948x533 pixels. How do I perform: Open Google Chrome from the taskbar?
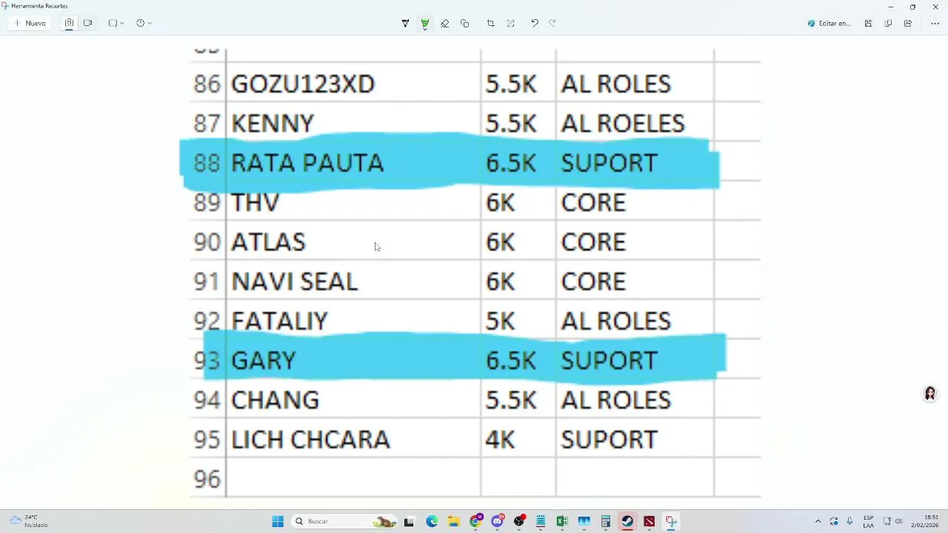(475, 522)
